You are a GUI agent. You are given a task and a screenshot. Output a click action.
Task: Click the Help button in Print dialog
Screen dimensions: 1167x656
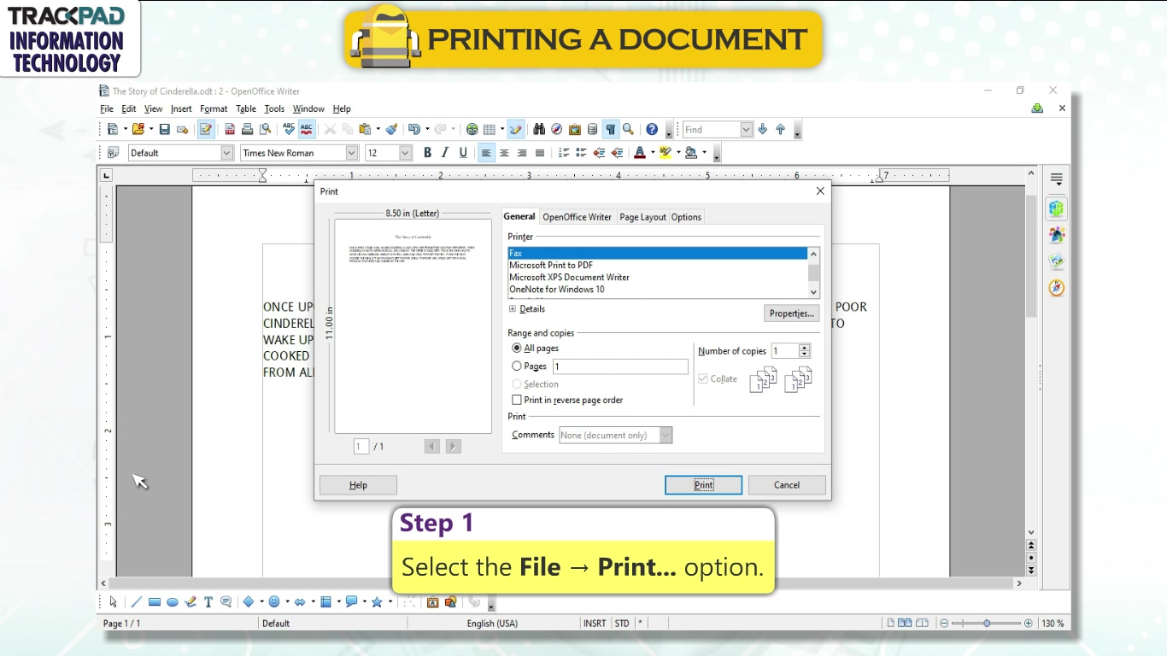(x=358, y=485)
